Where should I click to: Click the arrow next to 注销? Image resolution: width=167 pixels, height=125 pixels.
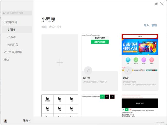[30, 121]
